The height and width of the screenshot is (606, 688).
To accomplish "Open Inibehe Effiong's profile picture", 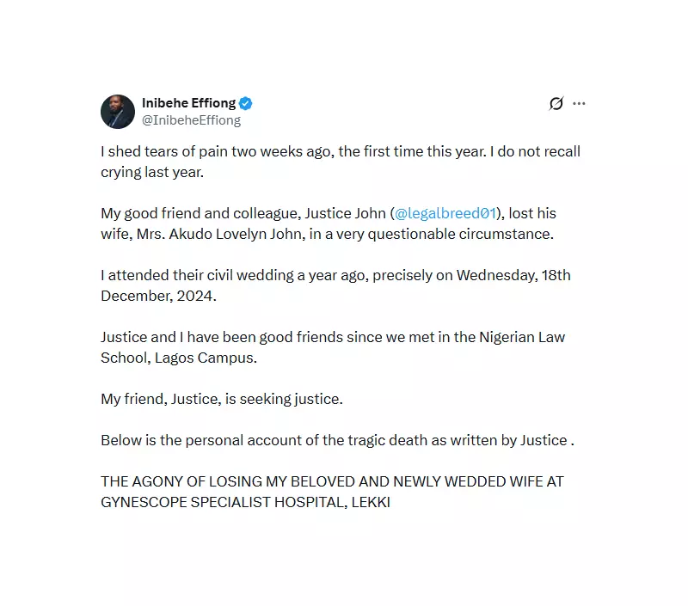I will (118, 112).
